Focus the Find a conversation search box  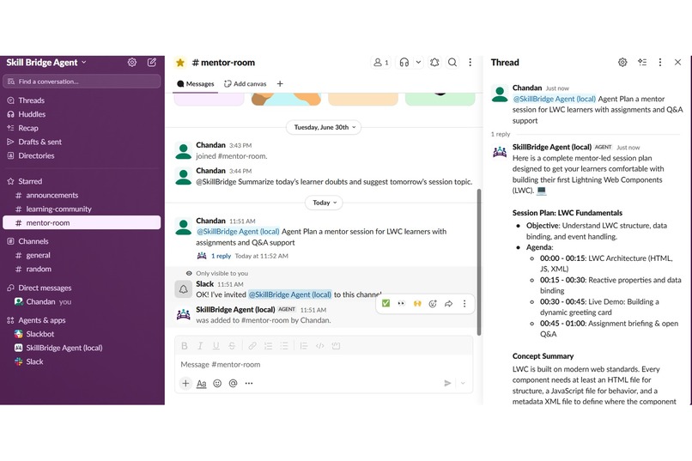click(82, 82)
